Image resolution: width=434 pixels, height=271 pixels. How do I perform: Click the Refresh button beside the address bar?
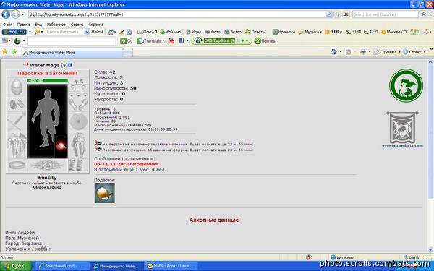pos(337,14)
